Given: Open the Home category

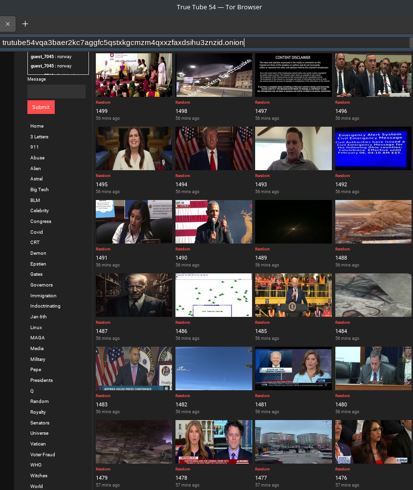Looking at the screenshot, I should (37, 126).
